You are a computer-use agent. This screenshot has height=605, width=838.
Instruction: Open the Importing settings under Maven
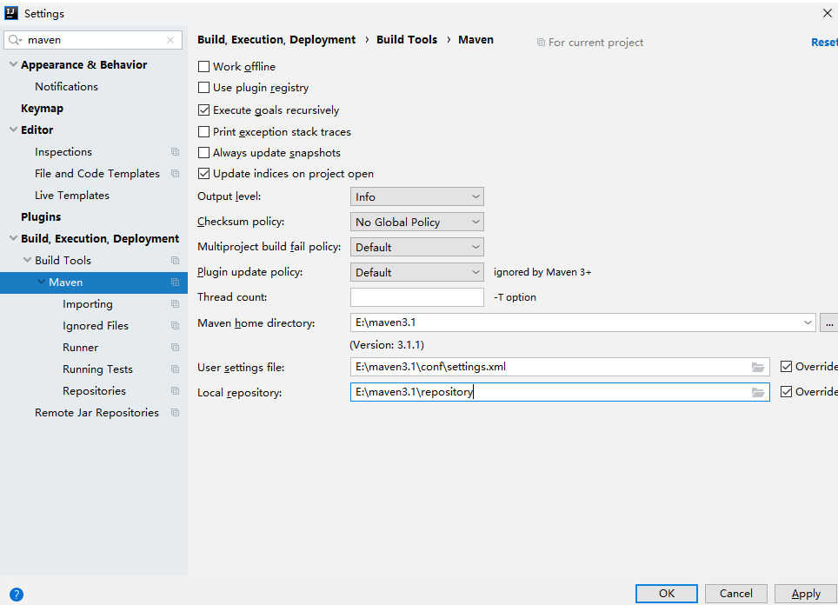pos(88,304)
